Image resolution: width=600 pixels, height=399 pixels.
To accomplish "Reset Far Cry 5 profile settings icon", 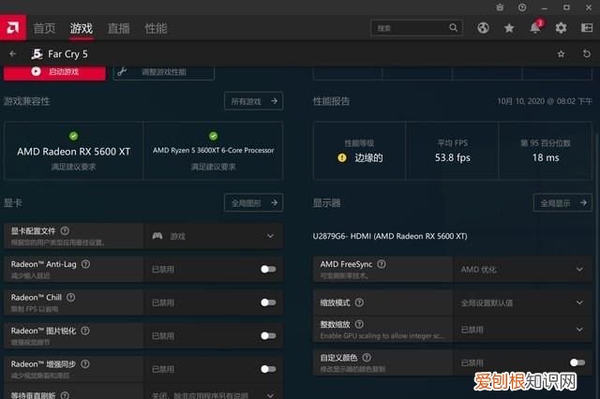I will pos(587,53).
